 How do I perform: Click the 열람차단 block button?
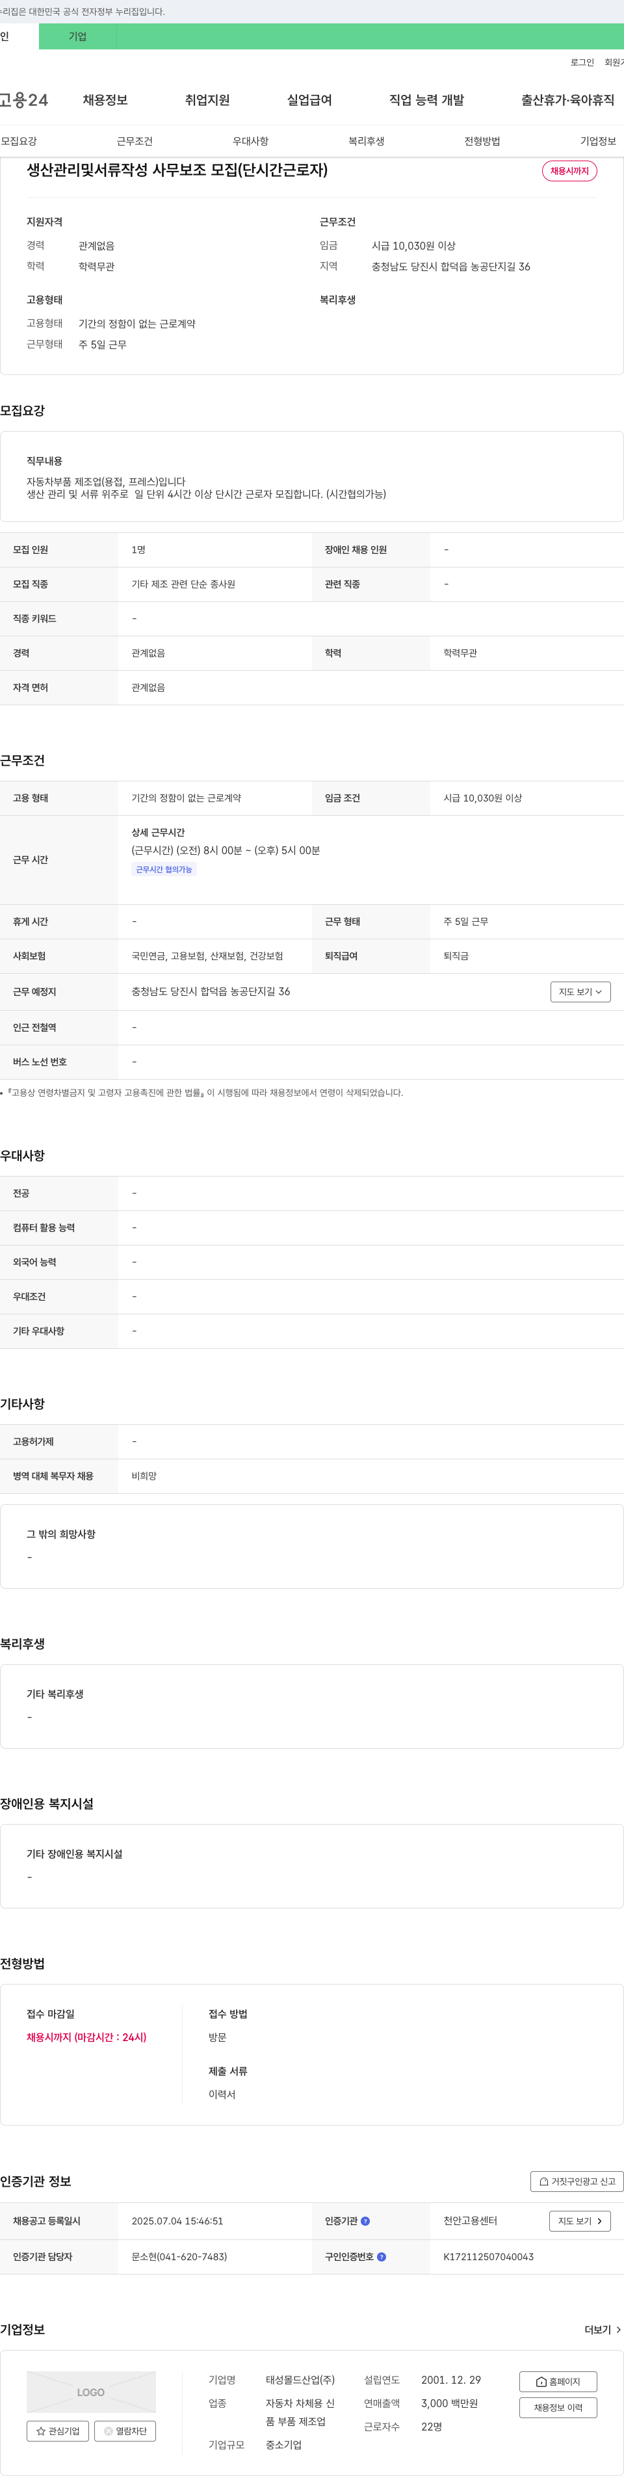click(x=125, y=2431)
